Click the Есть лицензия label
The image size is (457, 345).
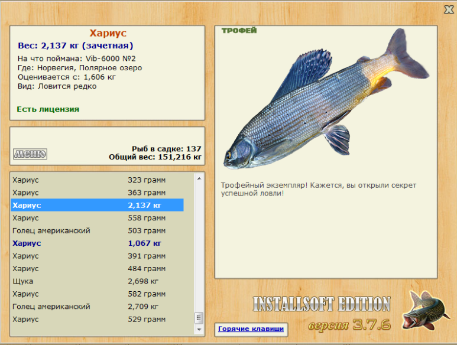pos(48,109)
